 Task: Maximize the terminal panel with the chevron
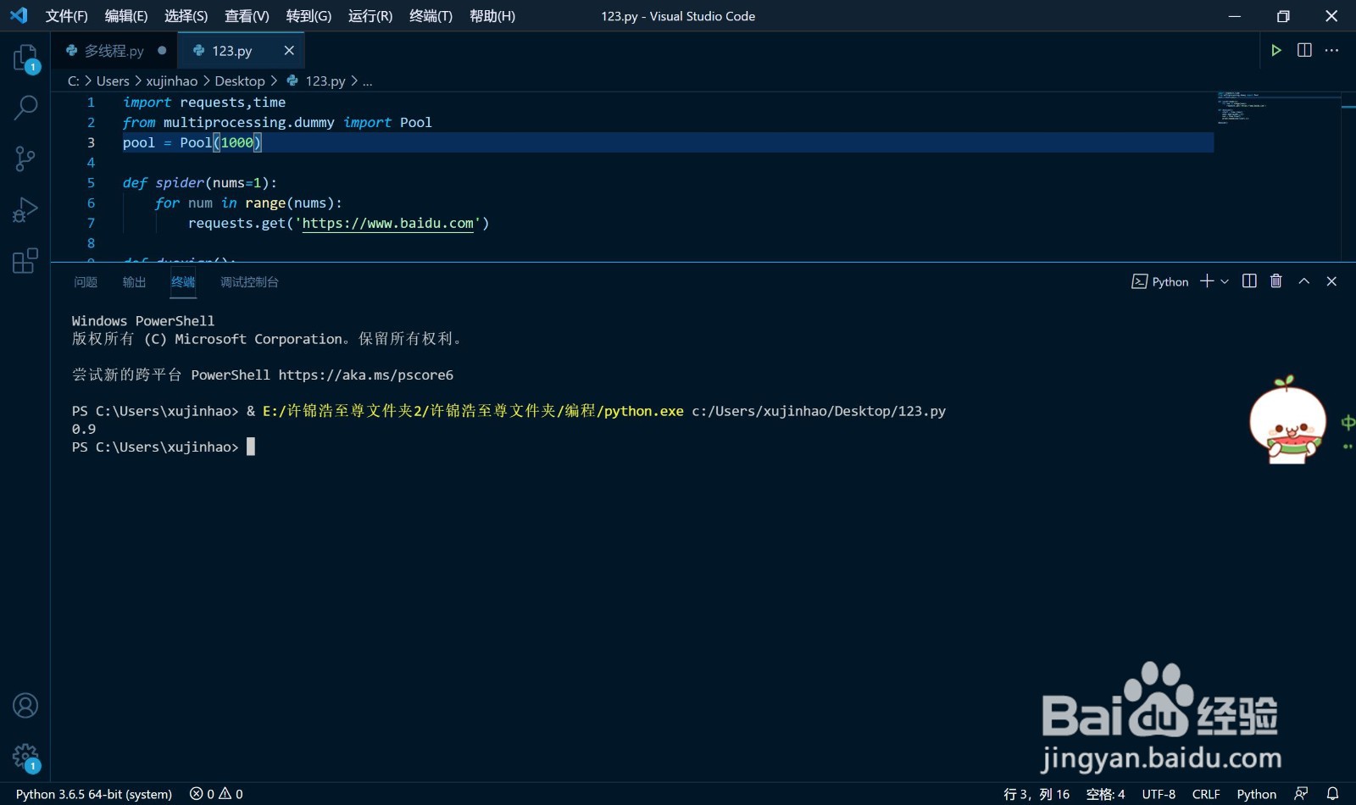(1304, 280)
